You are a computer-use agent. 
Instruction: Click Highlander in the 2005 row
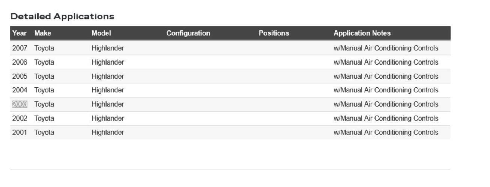108,76
